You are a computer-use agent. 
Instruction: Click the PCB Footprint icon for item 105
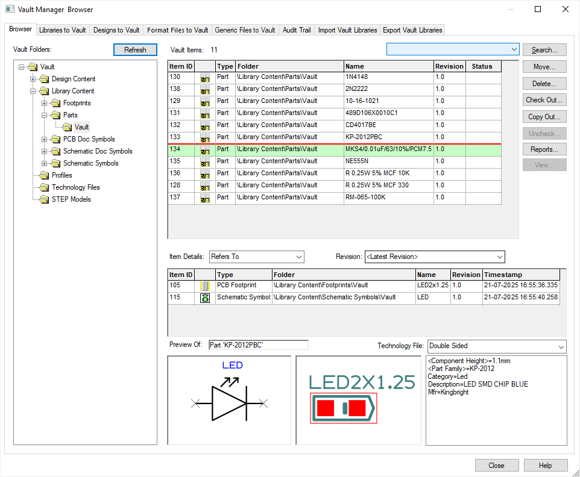tap(205, 285)
